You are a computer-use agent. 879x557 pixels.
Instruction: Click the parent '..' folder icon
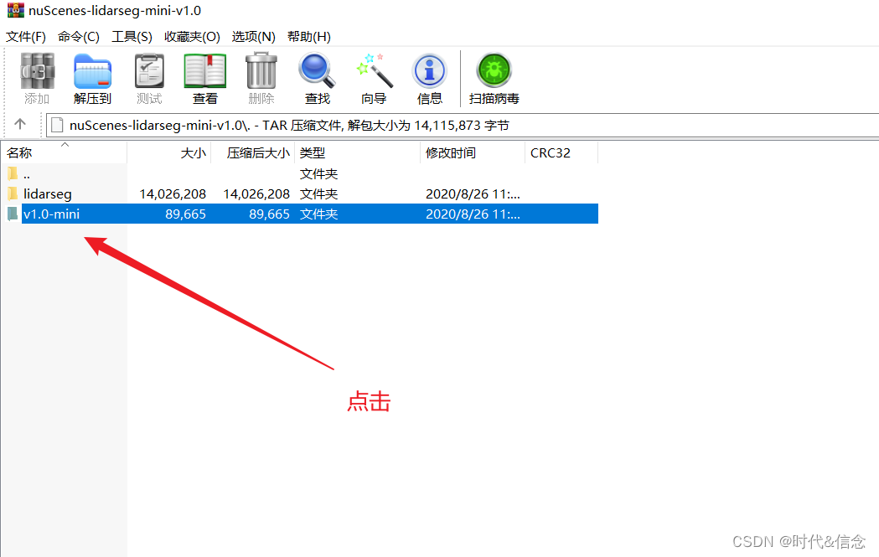(x=13, y=173)
